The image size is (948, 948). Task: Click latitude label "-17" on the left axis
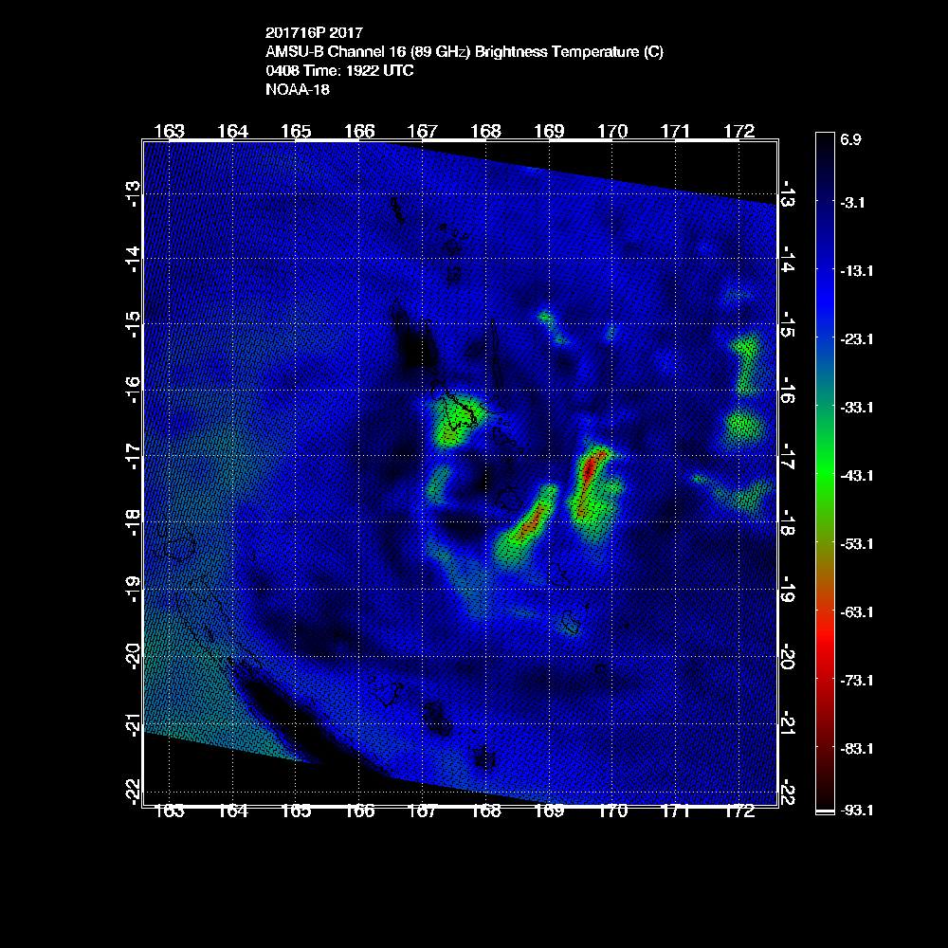[x=133, y=457]
